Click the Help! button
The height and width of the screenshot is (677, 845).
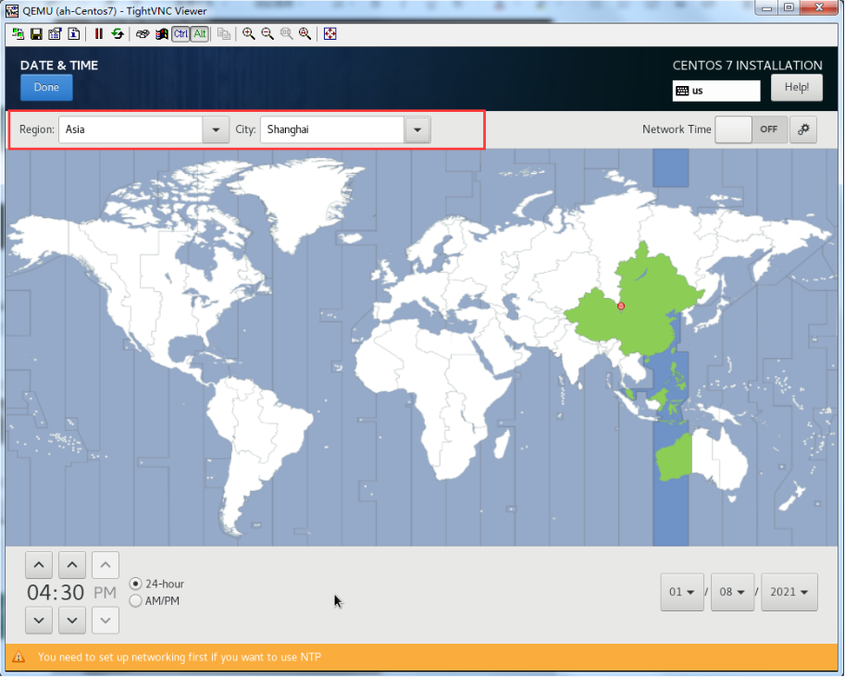pyautogui.click(x=796, y=88)
